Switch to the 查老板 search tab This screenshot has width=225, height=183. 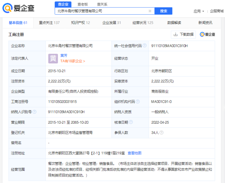point(82,4)
